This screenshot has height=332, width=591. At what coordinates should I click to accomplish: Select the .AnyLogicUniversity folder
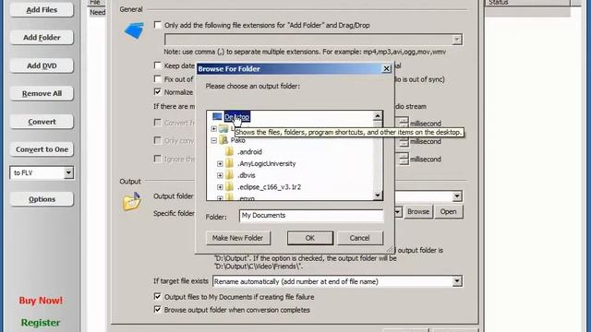pyautogui.click(x=267, y=164)
